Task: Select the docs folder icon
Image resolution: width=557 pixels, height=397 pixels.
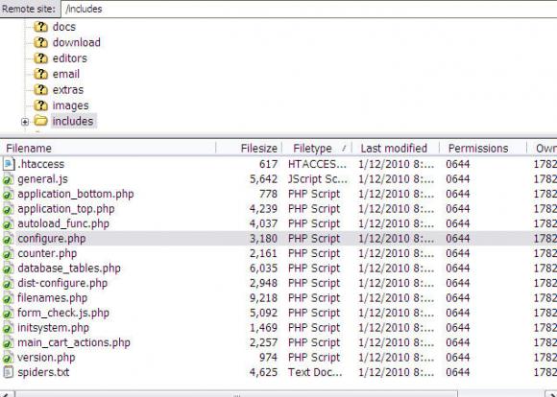Action: pos(40,27)
